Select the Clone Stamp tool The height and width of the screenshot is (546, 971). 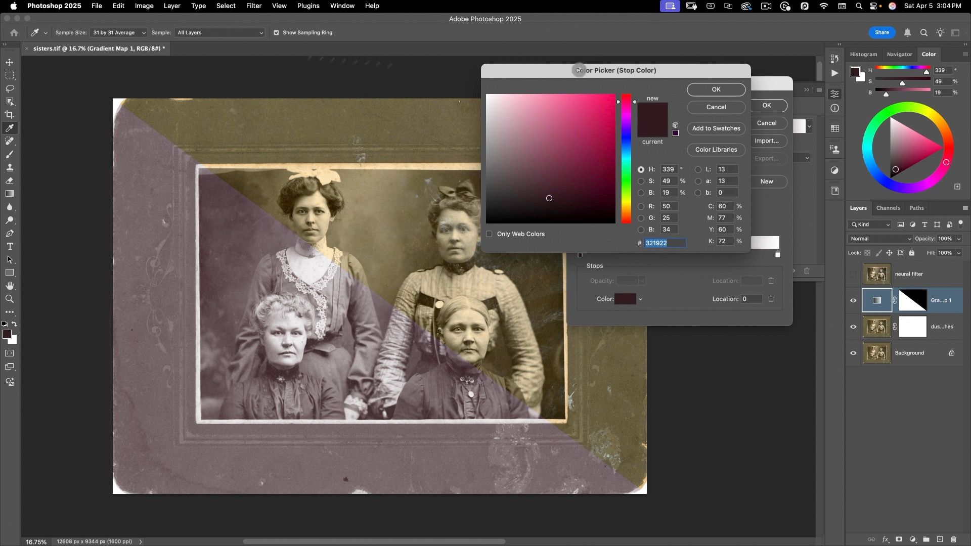pos(10,167)
